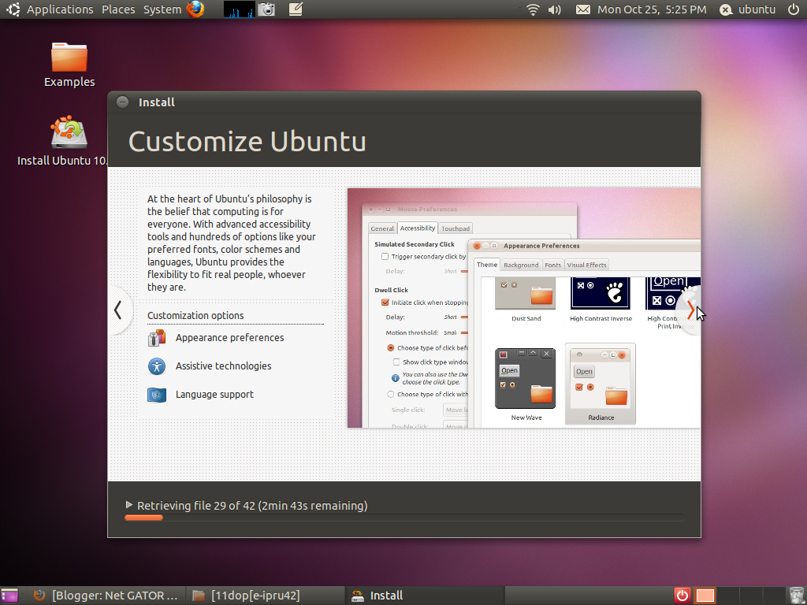Viewport: 807px width, 605px height.
Task: Advance to the next slideshow slide
Action: pos(689,310)
